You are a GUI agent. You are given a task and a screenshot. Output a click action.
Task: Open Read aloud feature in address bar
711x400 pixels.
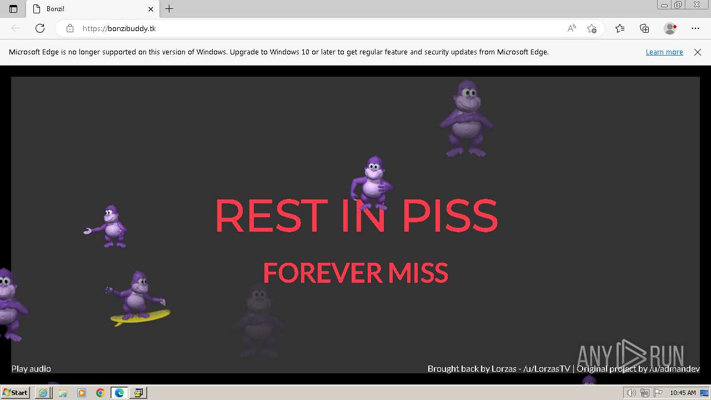click(572, 28)
